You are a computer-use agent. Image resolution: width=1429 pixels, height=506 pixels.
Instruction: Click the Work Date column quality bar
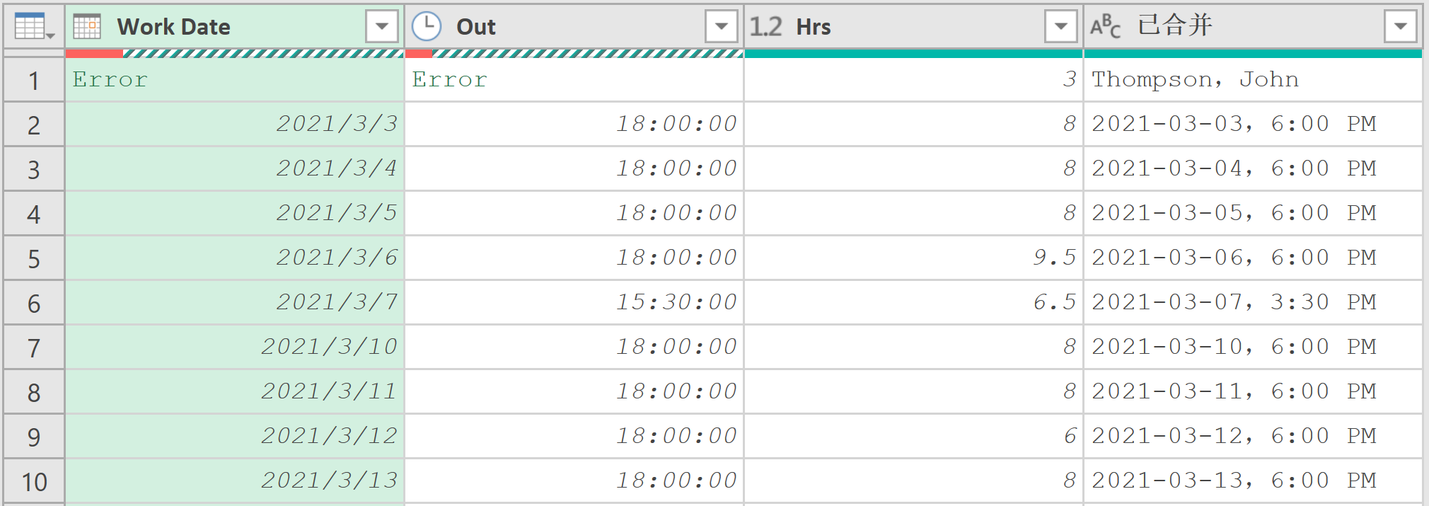235,53
